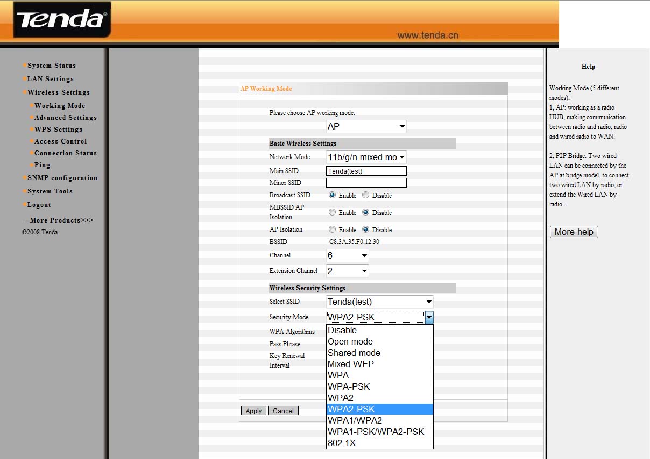The width and height of the screenshot is (650, 459).
Task: Expand the AP working mode dropdown
Action: coord(366,126)
